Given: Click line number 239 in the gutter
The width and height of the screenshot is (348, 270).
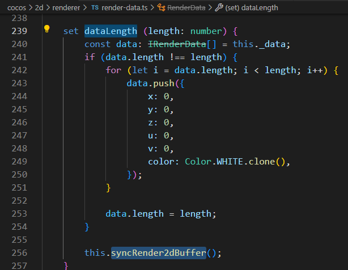Looking at the screenshot, I should point(19,31).
